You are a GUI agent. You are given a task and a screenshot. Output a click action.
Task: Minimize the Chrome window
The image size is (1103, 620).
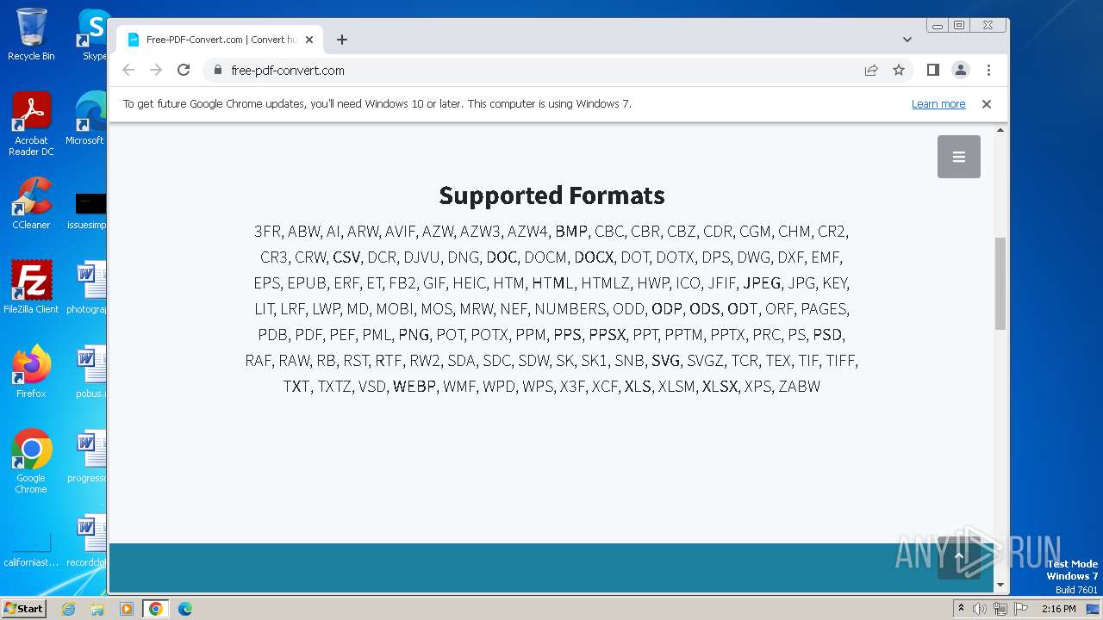tap(938, 25)
